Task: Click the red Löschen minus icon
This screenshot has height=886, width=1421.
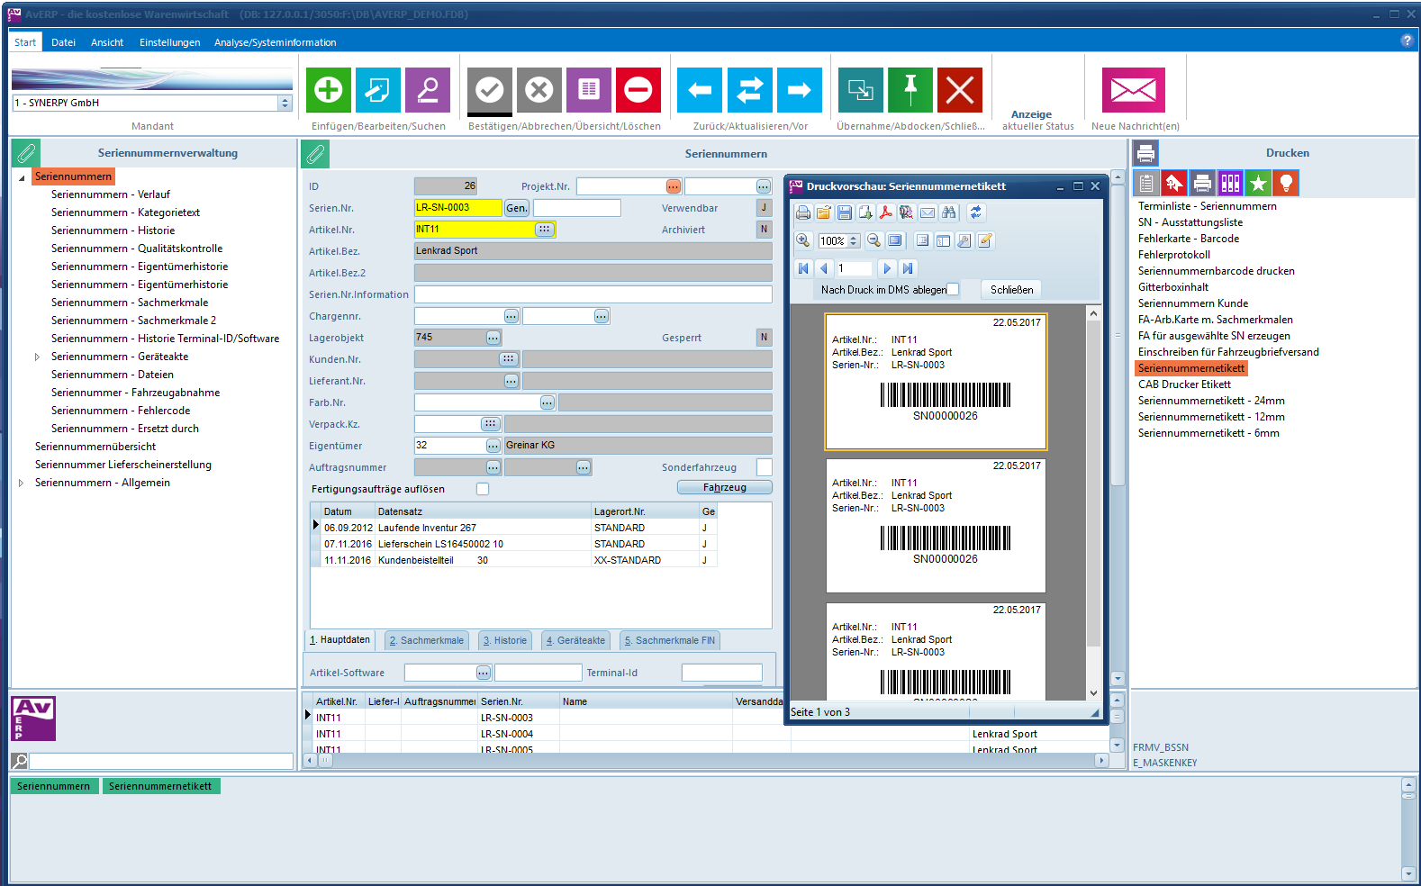Action: (x=638, y=90)
